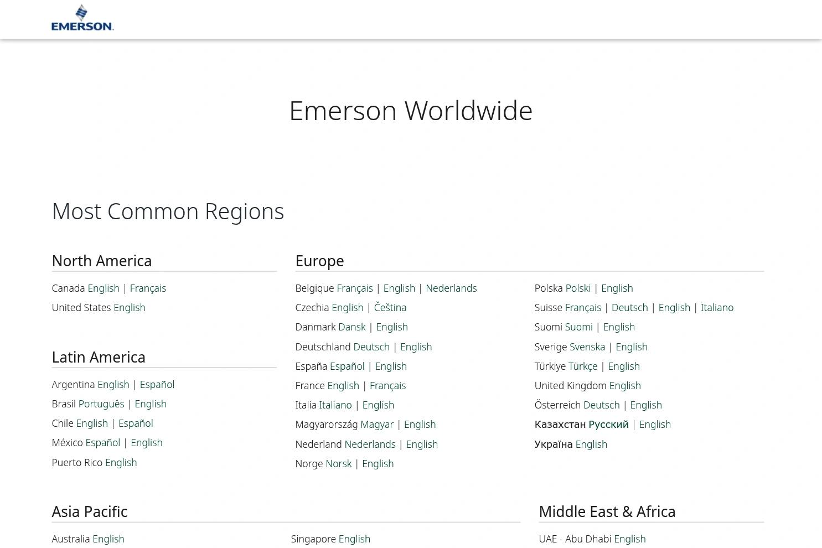The image size is (822, 548).
Task: Open Polska English link
Action: [617, 288]
